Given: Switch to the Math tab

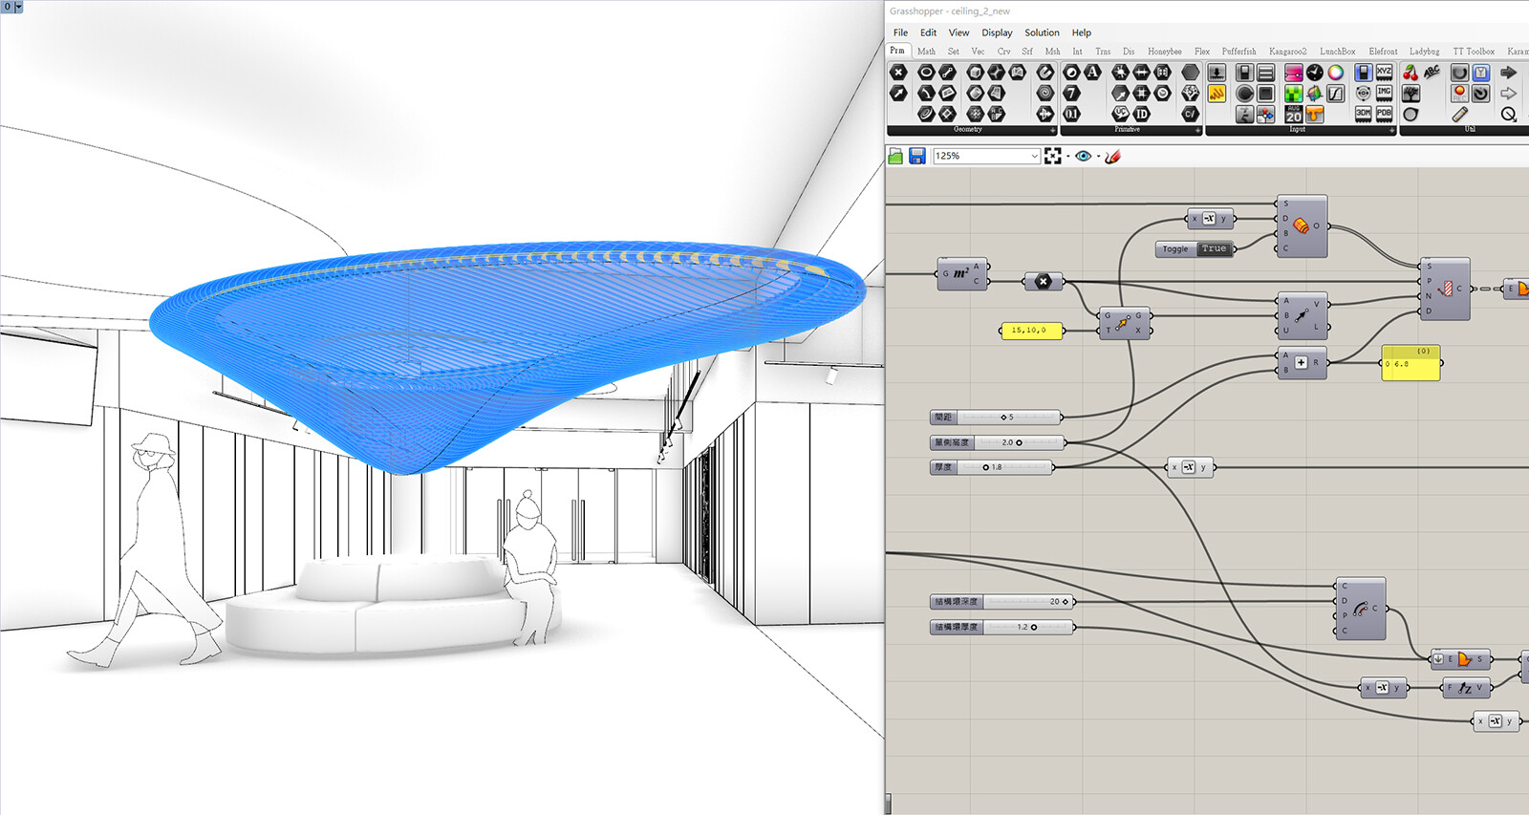Looking at the screenshot, I should coord(926,52).
